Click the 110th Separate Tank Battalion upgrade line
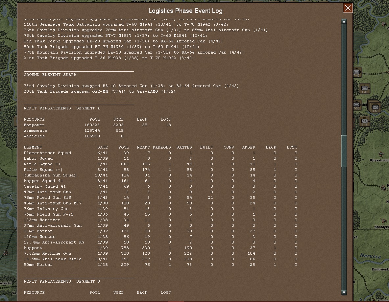Viewport: 389px width, 302px height. point(126,24)
